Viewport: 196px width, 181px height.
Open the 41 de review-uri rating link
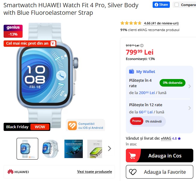coord(161,23)
